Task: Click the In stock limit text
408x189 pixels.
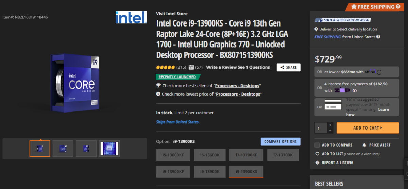Action: point(186,113)
